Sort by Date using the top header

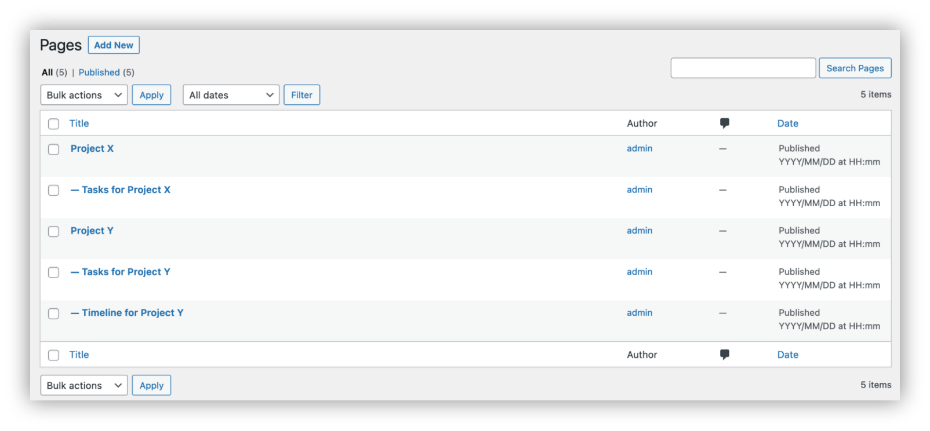click(788, 123)
